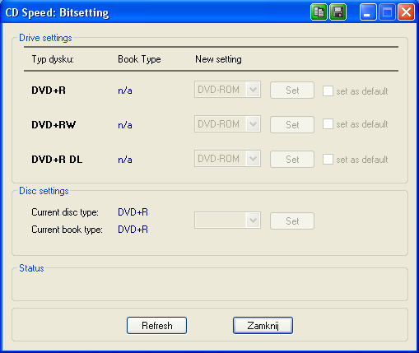Toggle 'set as default' for DVD+RW
The image size is (419, 353).
(328, 124)
